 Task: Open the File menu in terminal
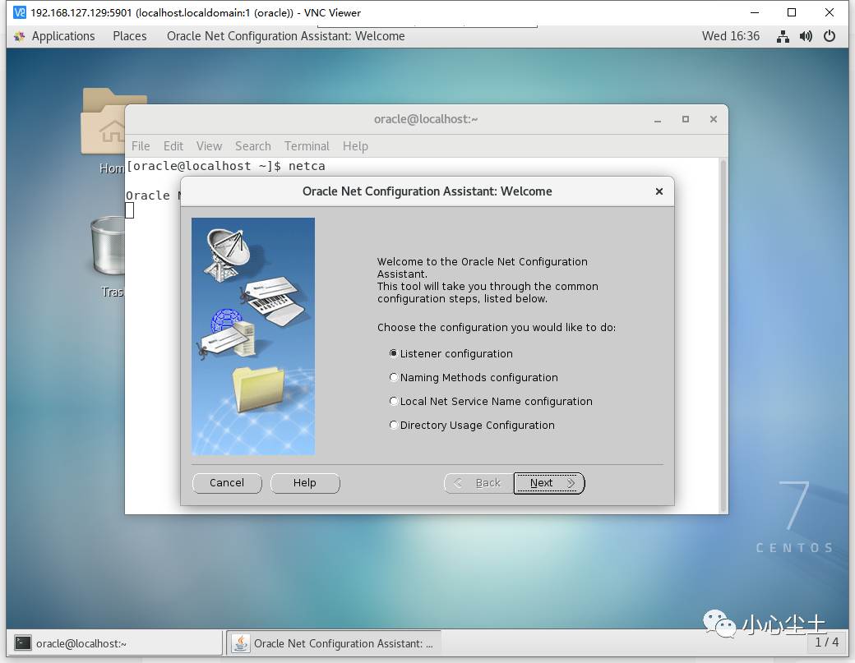pyautogui.click(x=140, y=146)
